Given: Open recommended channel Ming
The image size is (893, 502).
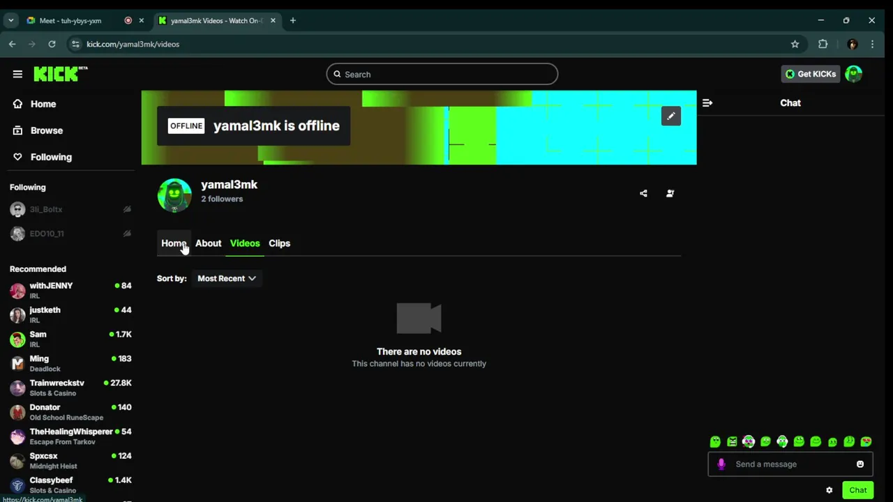Looking at the screenshot, I should click(70, 364).
